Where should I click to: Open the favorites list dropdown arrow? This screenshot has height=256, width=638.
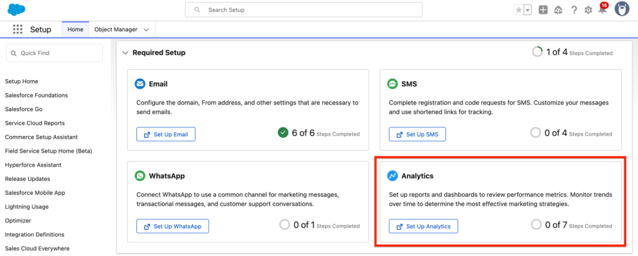tap(528, 10)
